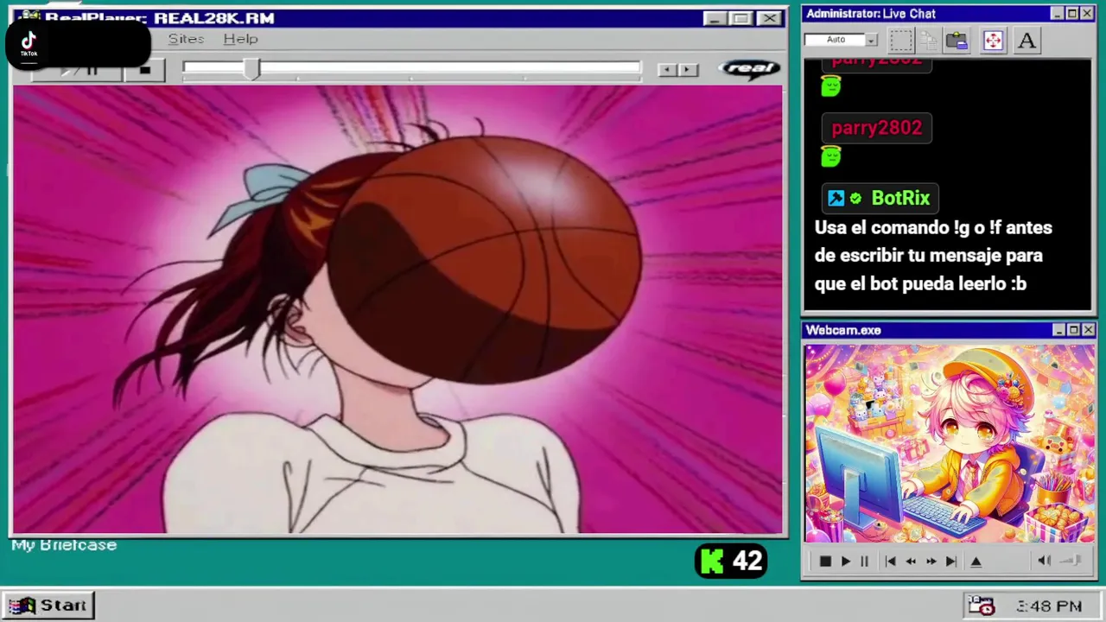Image resolution: width=1106 pixels, height=622 pixels.
Task: Click the system tray scheduler icon
Action: [981, 606]
